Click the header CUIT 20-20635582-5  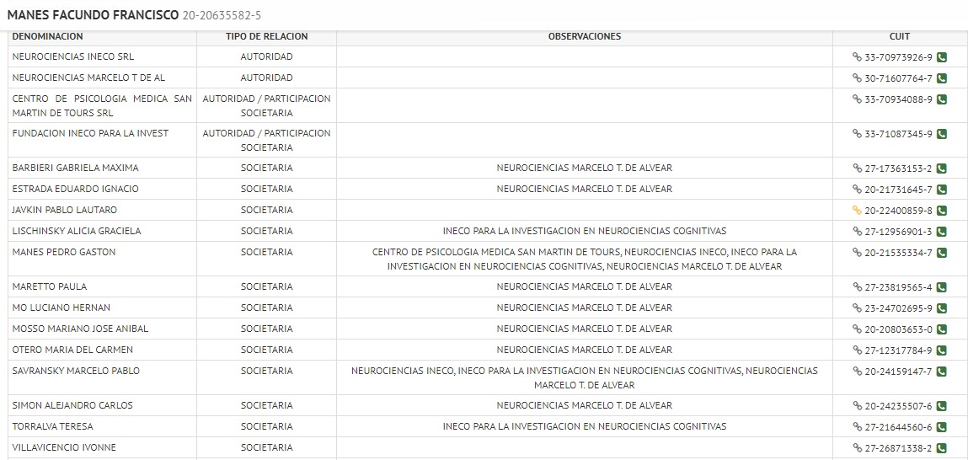coord(222,15)
